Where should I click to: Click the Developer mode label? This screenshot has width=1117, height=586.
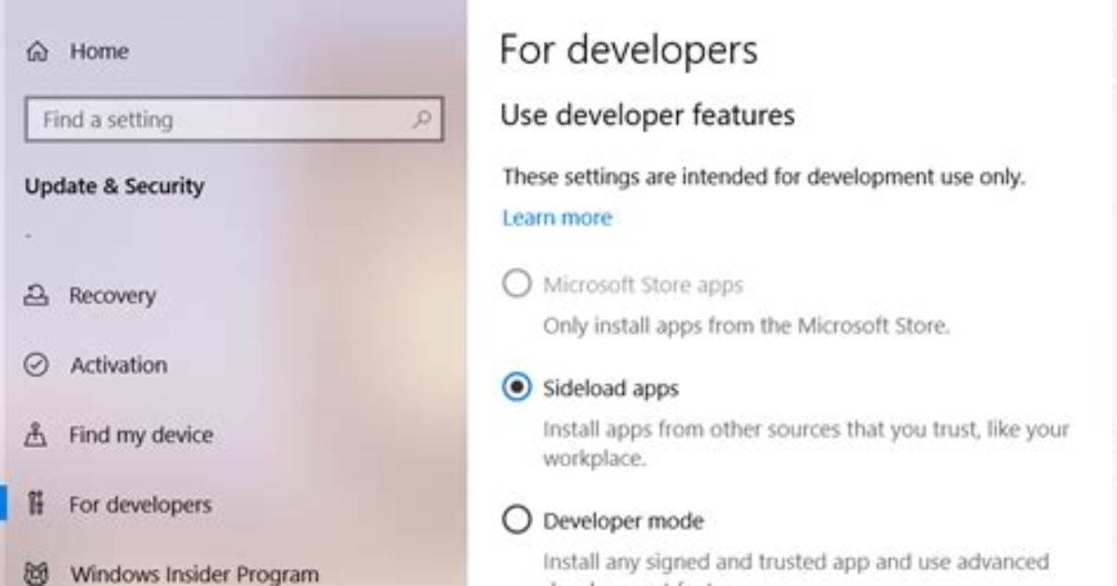coord(623,521)
